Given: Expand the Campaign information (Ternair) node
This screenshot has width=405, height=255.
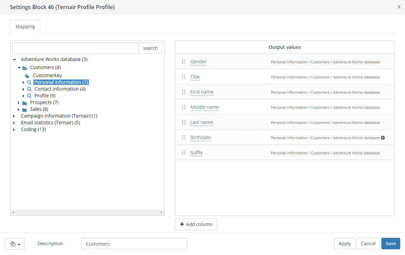Looking at the screenshot, I should [14, 116].
